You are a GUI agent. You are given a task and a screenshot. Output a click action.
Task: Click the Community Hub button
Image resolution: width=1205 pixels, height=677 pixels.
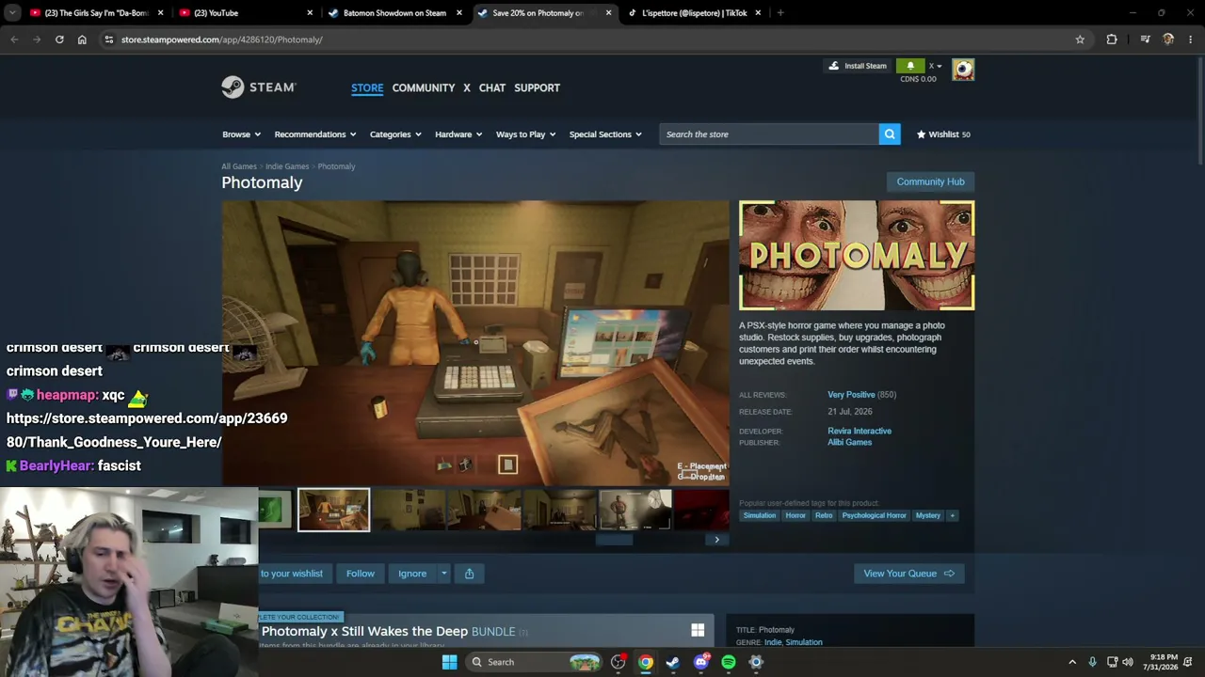[x=930, y=181]
